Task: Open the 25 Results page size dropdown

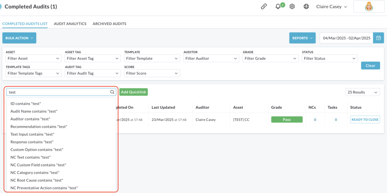Action: (x=362, y=92)
